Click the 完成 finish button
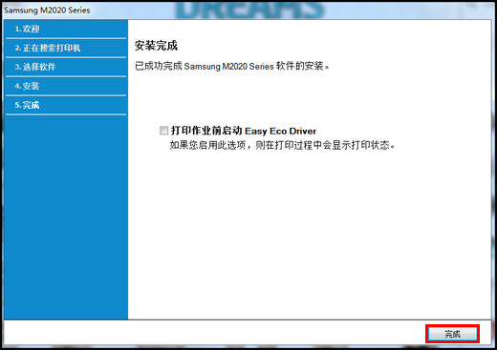Viewport: 497px width, 350px height. coord(452,334)
